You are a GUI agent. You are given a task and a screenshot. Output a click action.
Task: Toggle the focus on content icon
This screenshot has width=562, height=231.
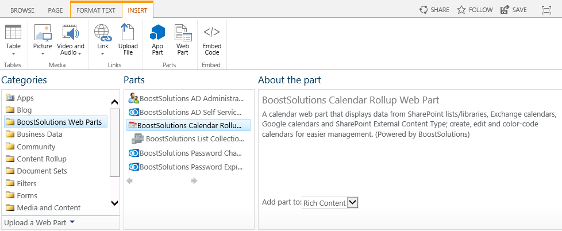(546, 10)
